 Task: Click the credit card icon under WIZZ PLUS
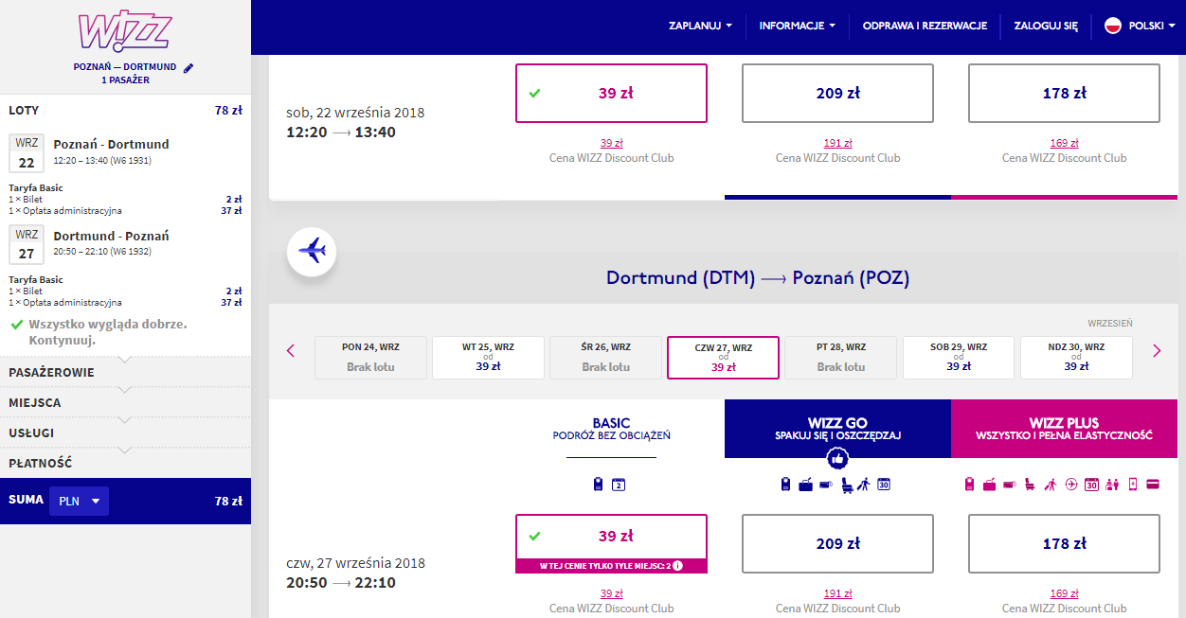[x=1153, y=485]
